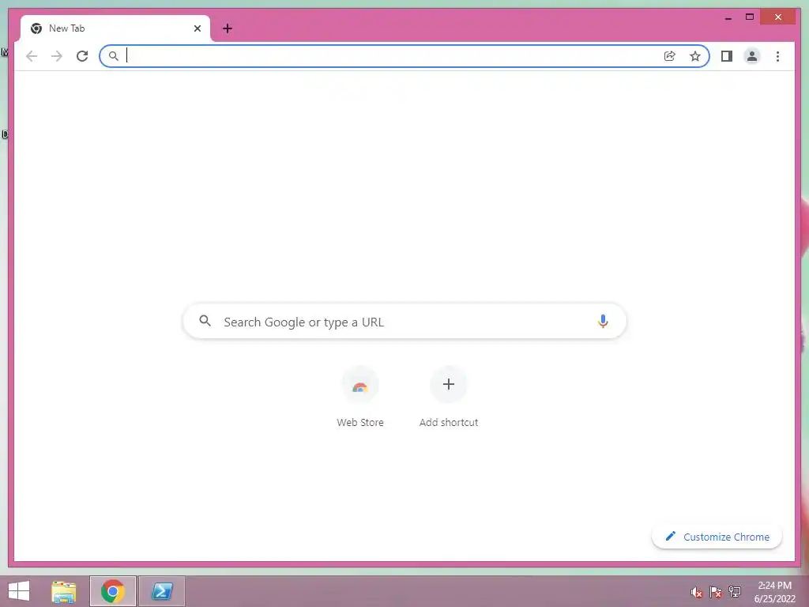Click the Search Google or type a URL box
Viewport: 809px width, 607px height.
pos(404,322)
